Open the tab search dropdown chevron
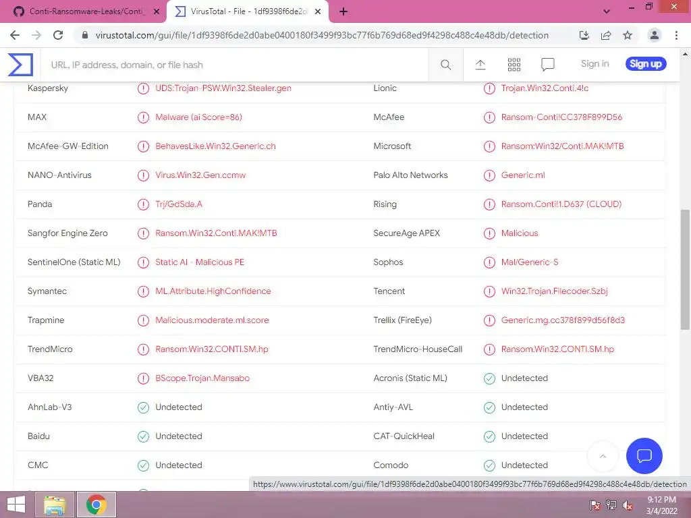The width and height of the screenshot is (691, 518). (x=607, y=11)
